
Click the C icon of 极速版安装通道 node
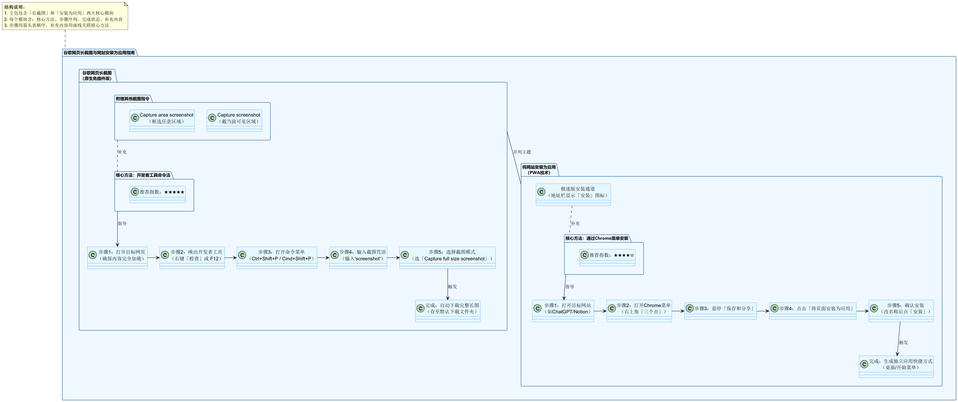click(541, 192)
